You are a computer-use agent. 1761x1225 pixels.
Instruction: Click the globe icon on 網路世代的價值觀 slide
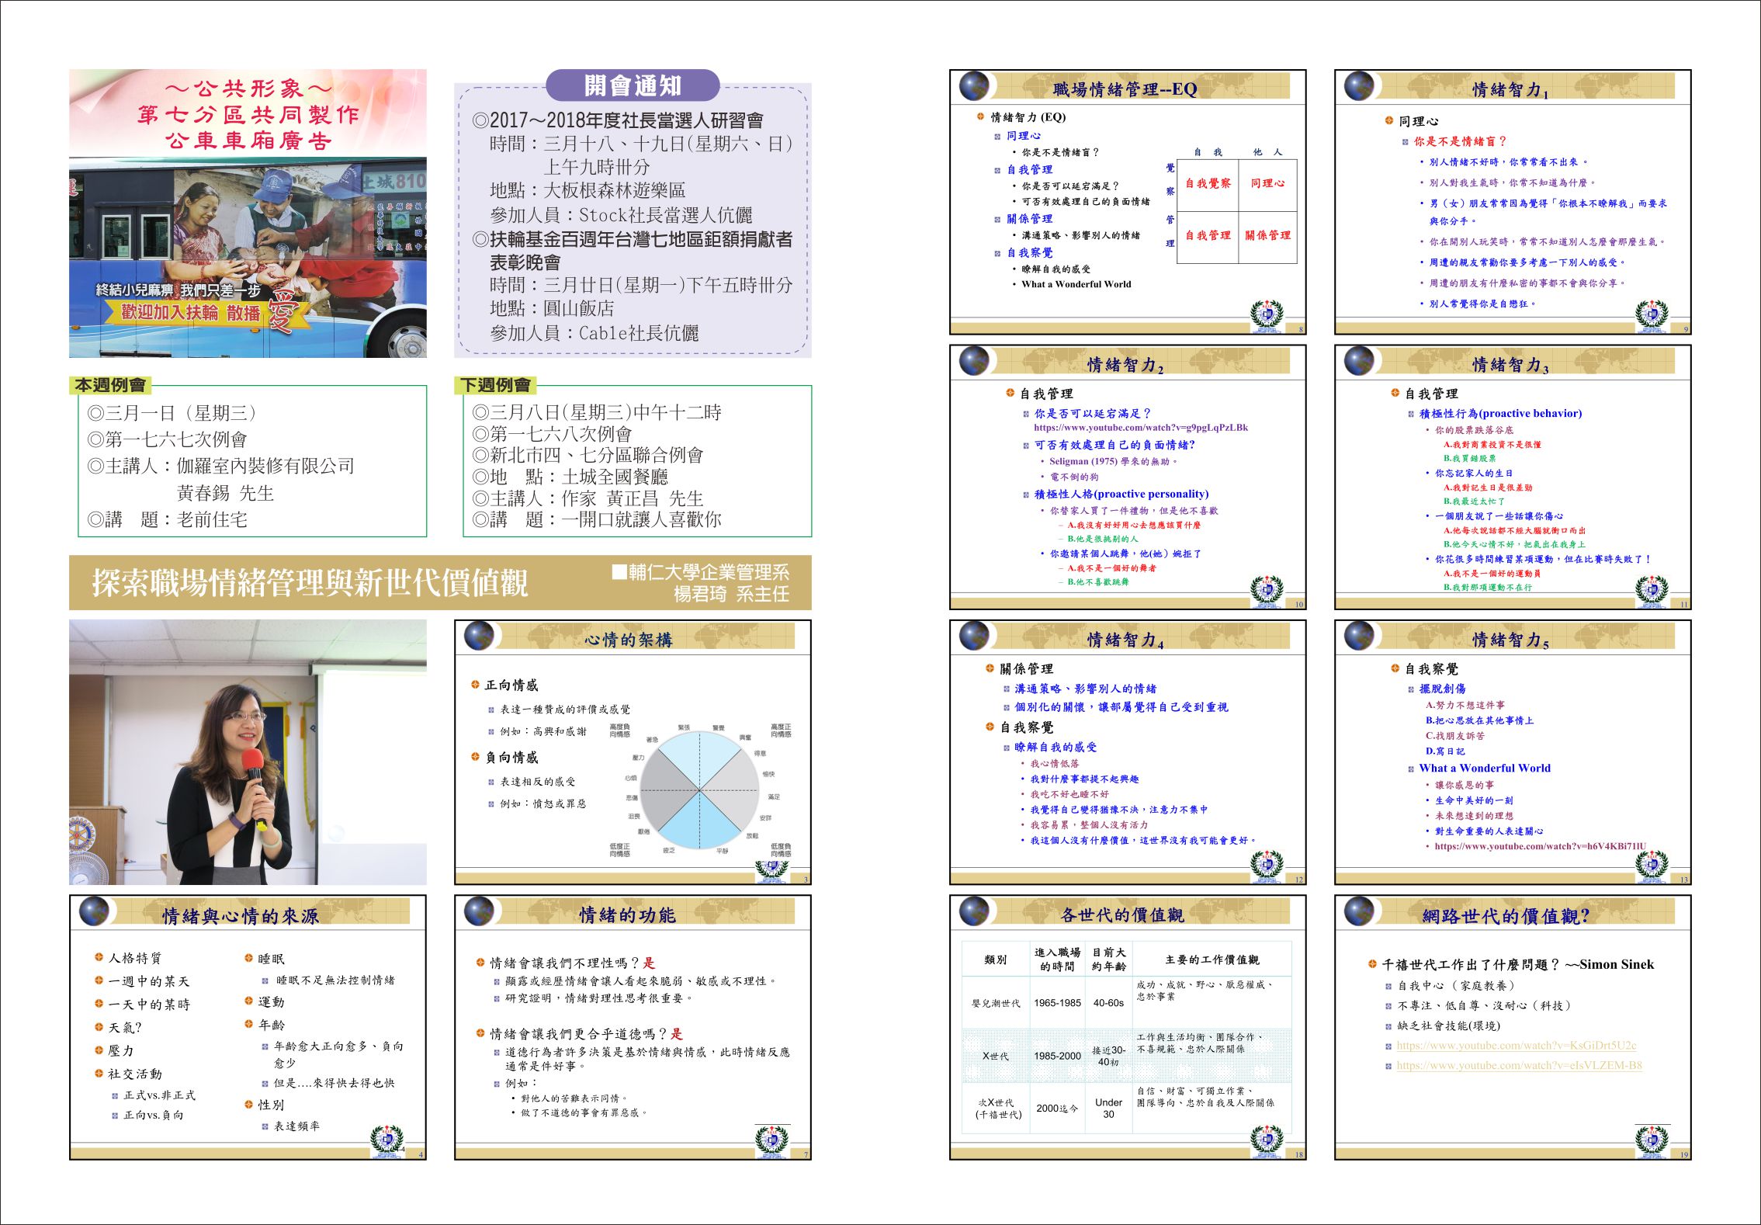click(1360, 911)
